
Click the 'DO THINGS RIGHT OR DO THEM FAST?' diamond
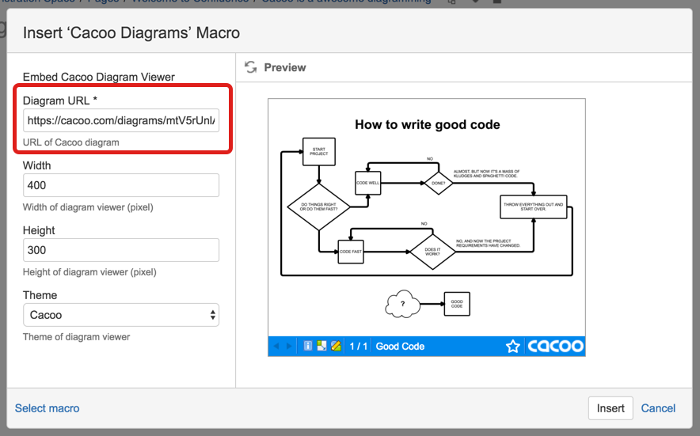(x=319, y=207)
